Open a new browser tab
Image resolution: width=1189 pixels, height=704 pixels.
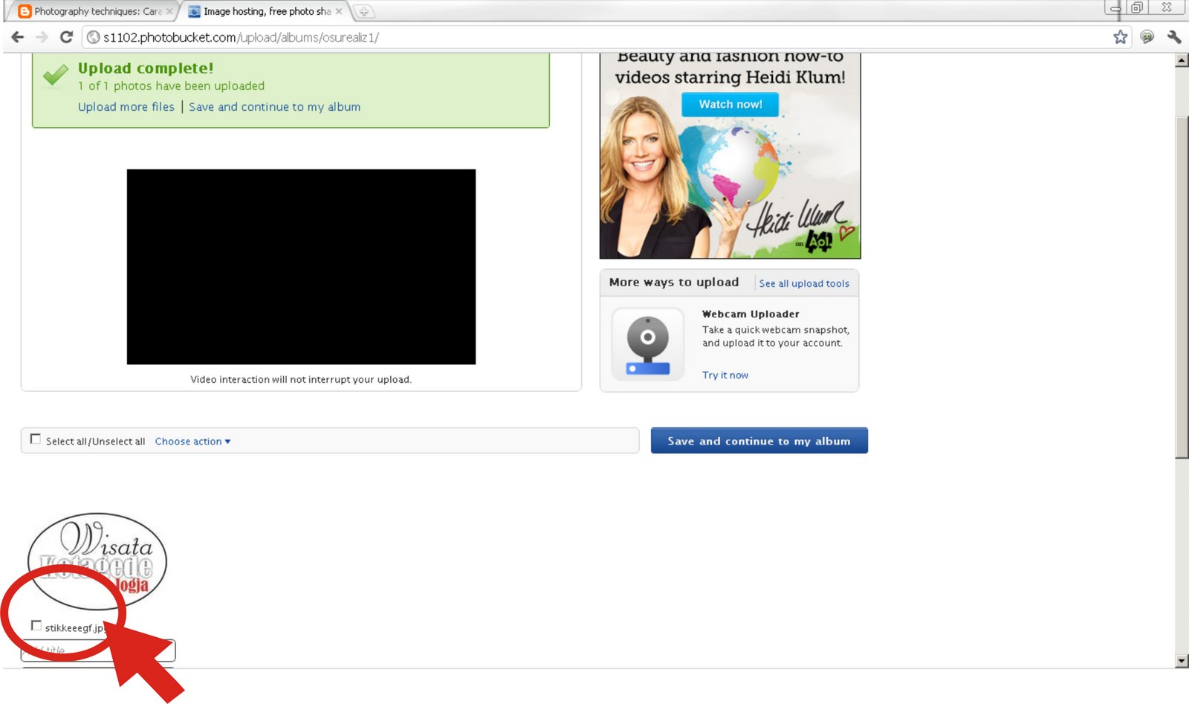click(363, 11)
